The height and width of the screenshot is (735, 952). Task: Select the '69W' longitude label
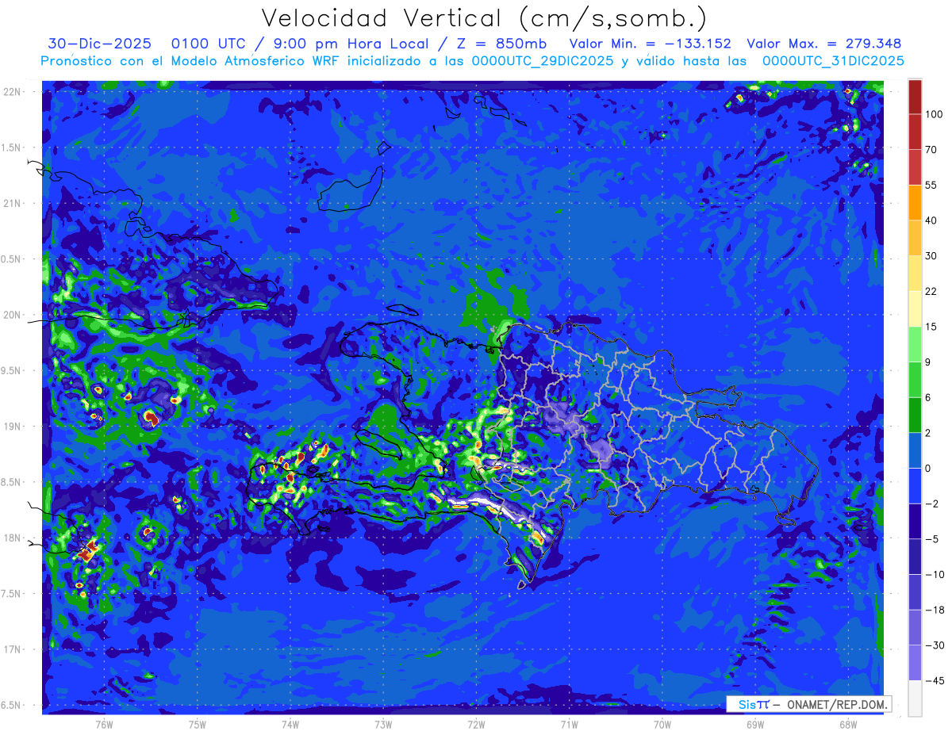pos(755,724)
